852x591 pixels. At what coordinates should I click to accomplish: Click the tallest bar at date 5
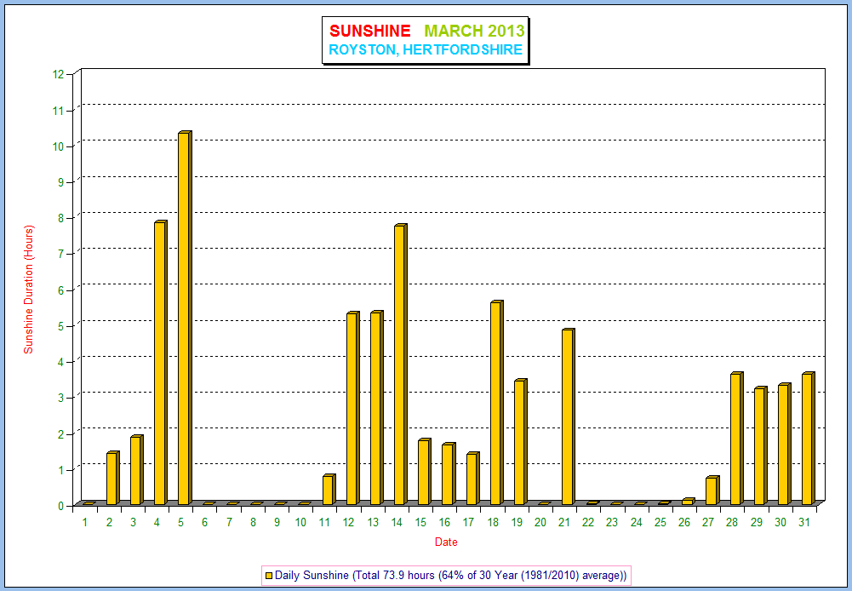[184, 318]
